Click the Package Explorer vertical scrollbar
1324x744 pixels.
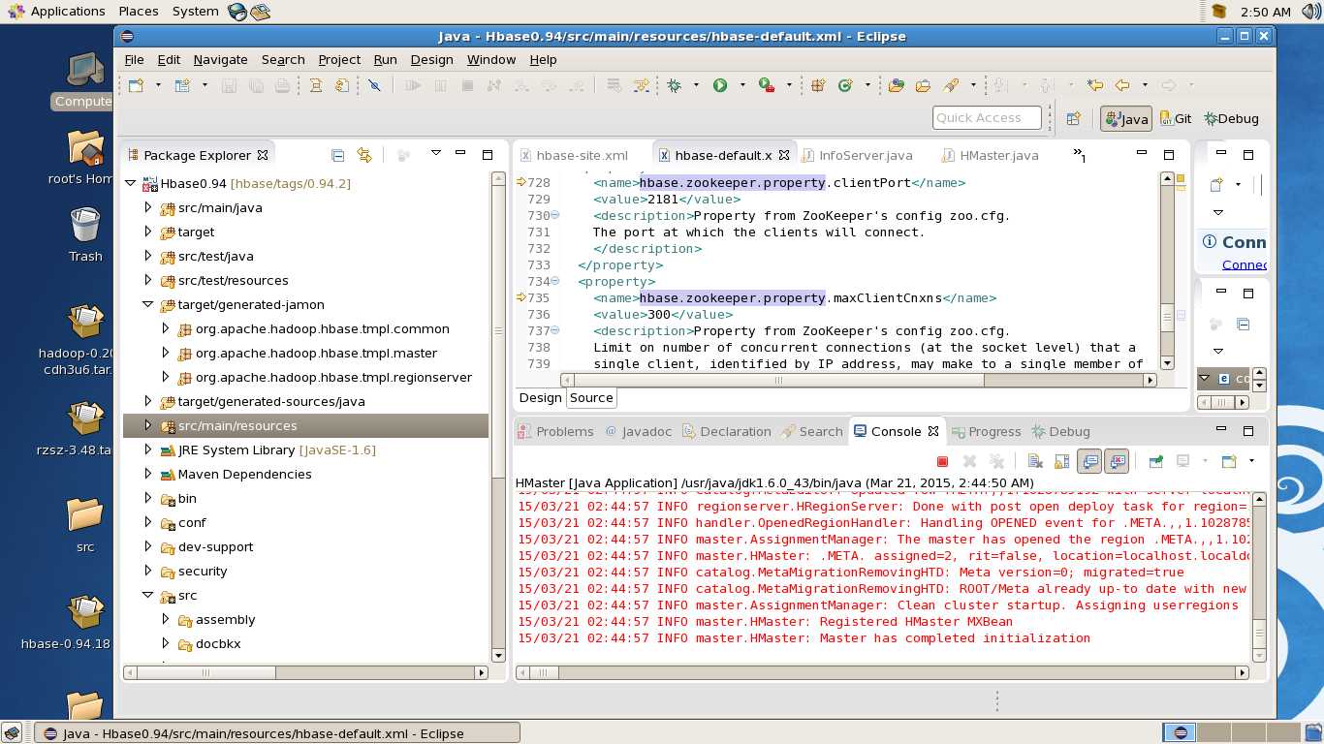[498, 417]
